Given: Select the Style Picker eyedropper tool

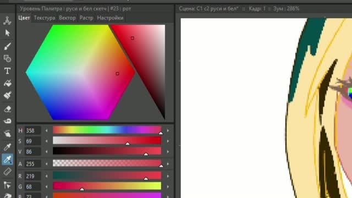Looking at the screenshot, I should pyautogui.click(x=7, y=147).
